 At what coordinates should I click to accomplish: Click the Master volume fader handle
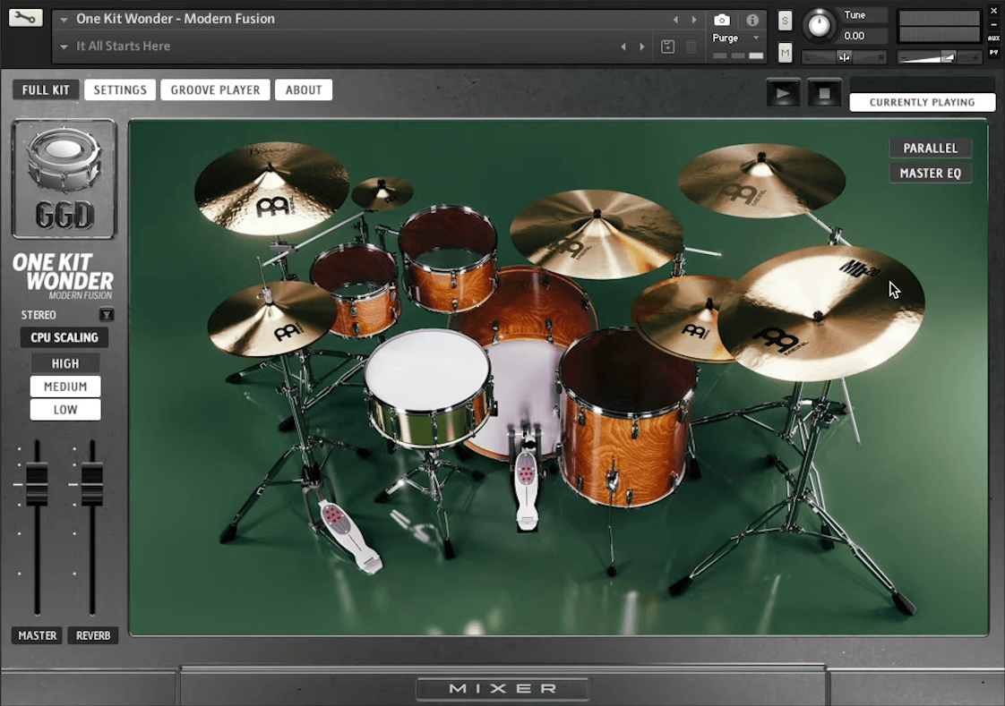[x=37, y=484]
